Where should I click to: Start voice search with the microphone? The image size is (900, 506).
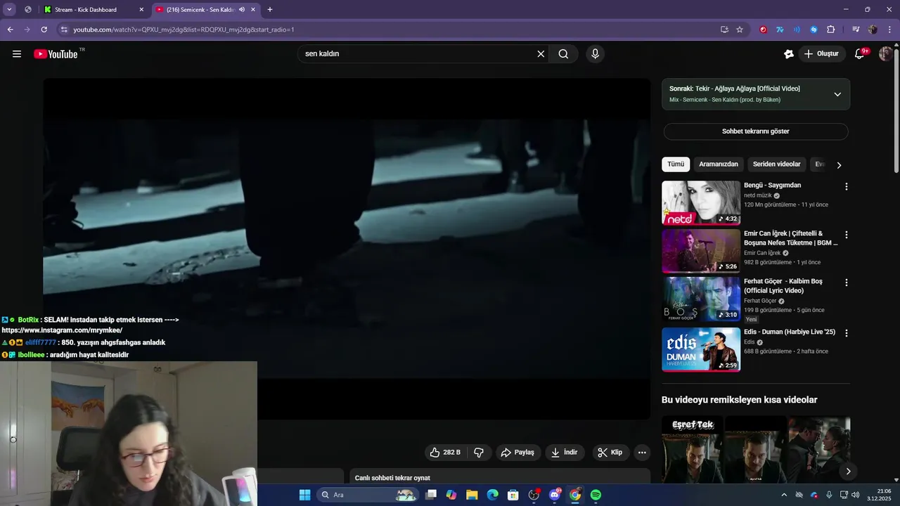(x=595, y=54)
